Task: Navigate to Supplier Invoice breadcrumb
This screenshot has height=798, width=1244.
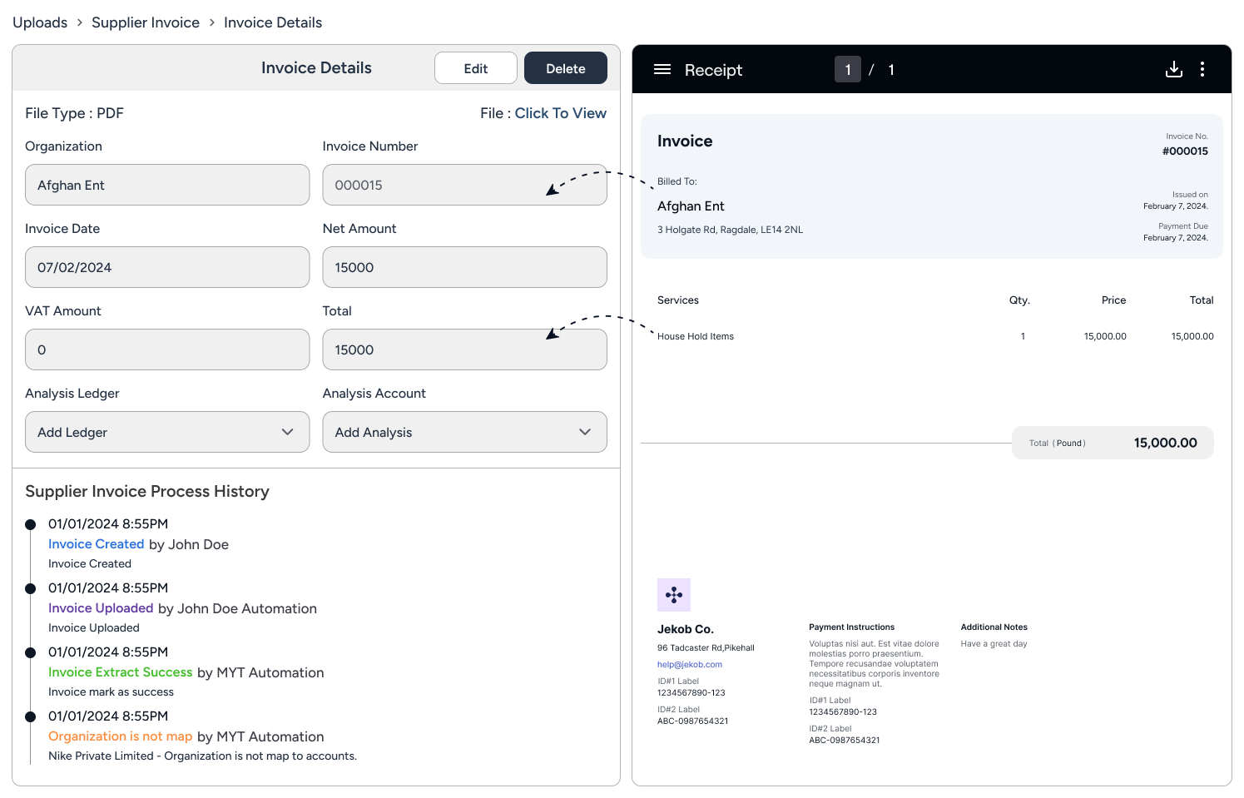Action: click(146, 22)
